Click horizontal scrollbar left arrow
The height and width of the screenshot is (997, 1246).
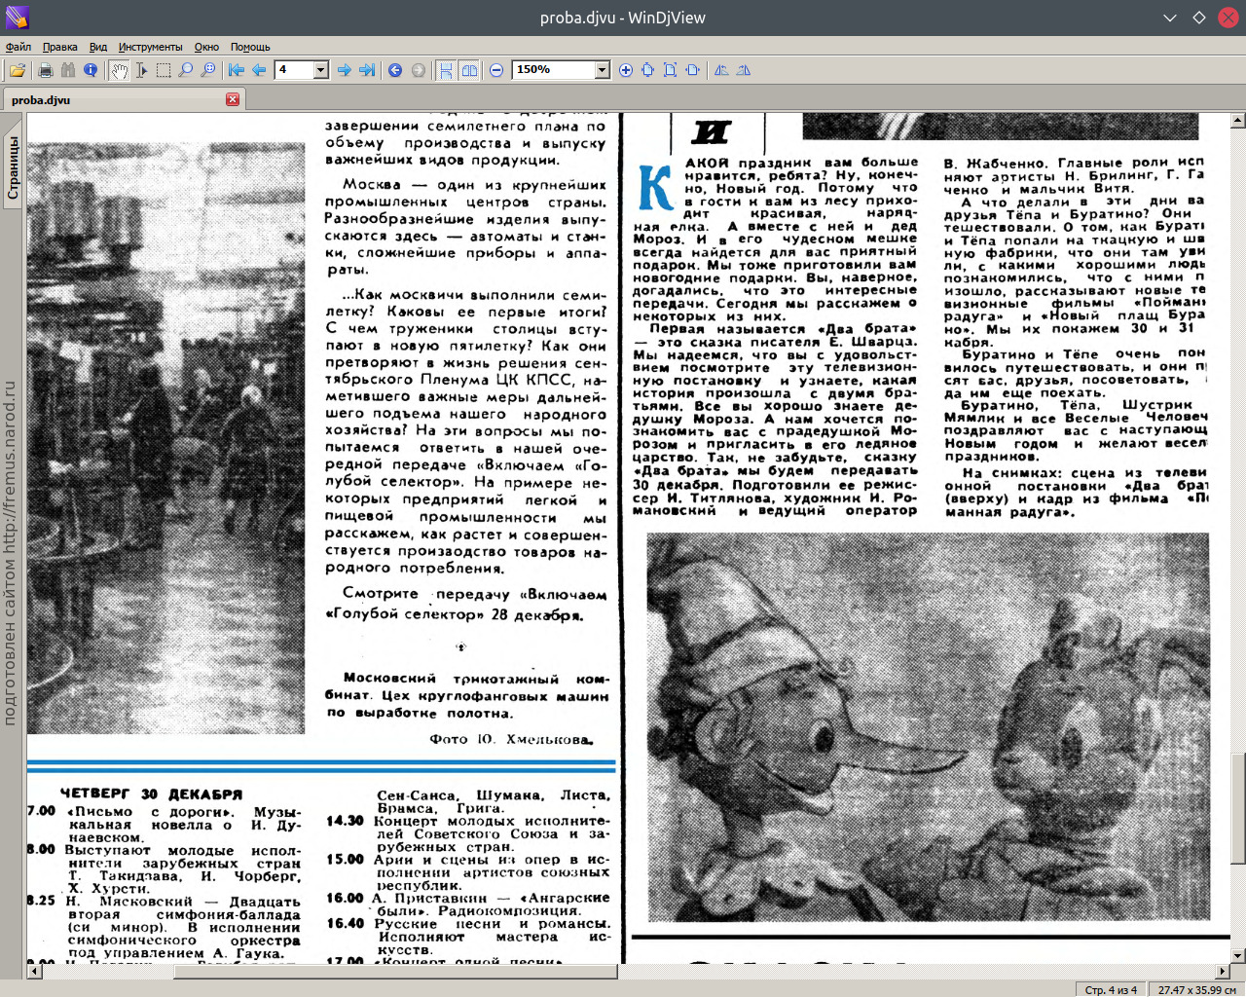point(34,972)
